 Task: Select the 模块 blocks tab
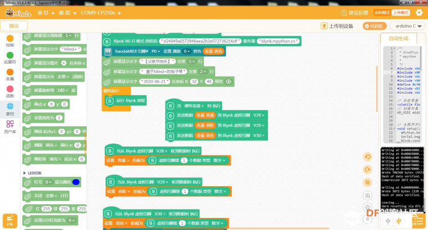[x=14, y=26]
